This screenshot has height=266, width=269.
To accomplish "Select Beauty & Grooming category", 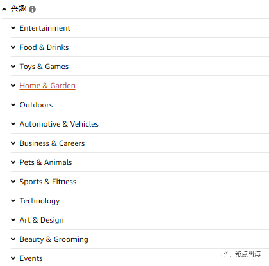I will (x=54, y=239).
